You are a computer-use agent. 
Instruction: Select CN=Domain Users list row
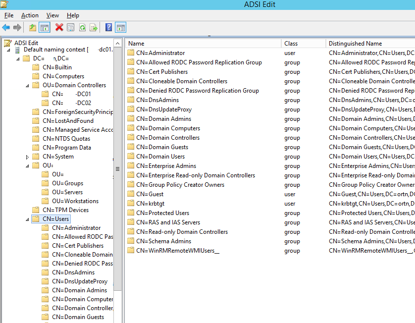[160, 157]
